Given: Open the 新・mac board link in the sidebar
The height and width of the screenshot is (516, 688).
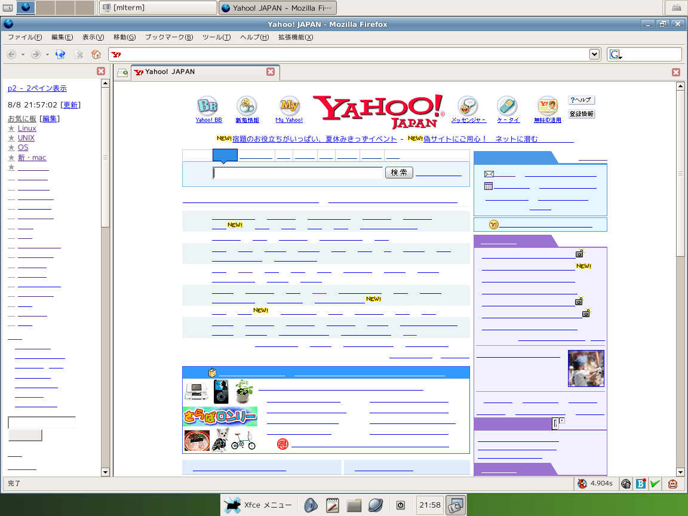Looking at the screenshot, I should coord(32,158).
